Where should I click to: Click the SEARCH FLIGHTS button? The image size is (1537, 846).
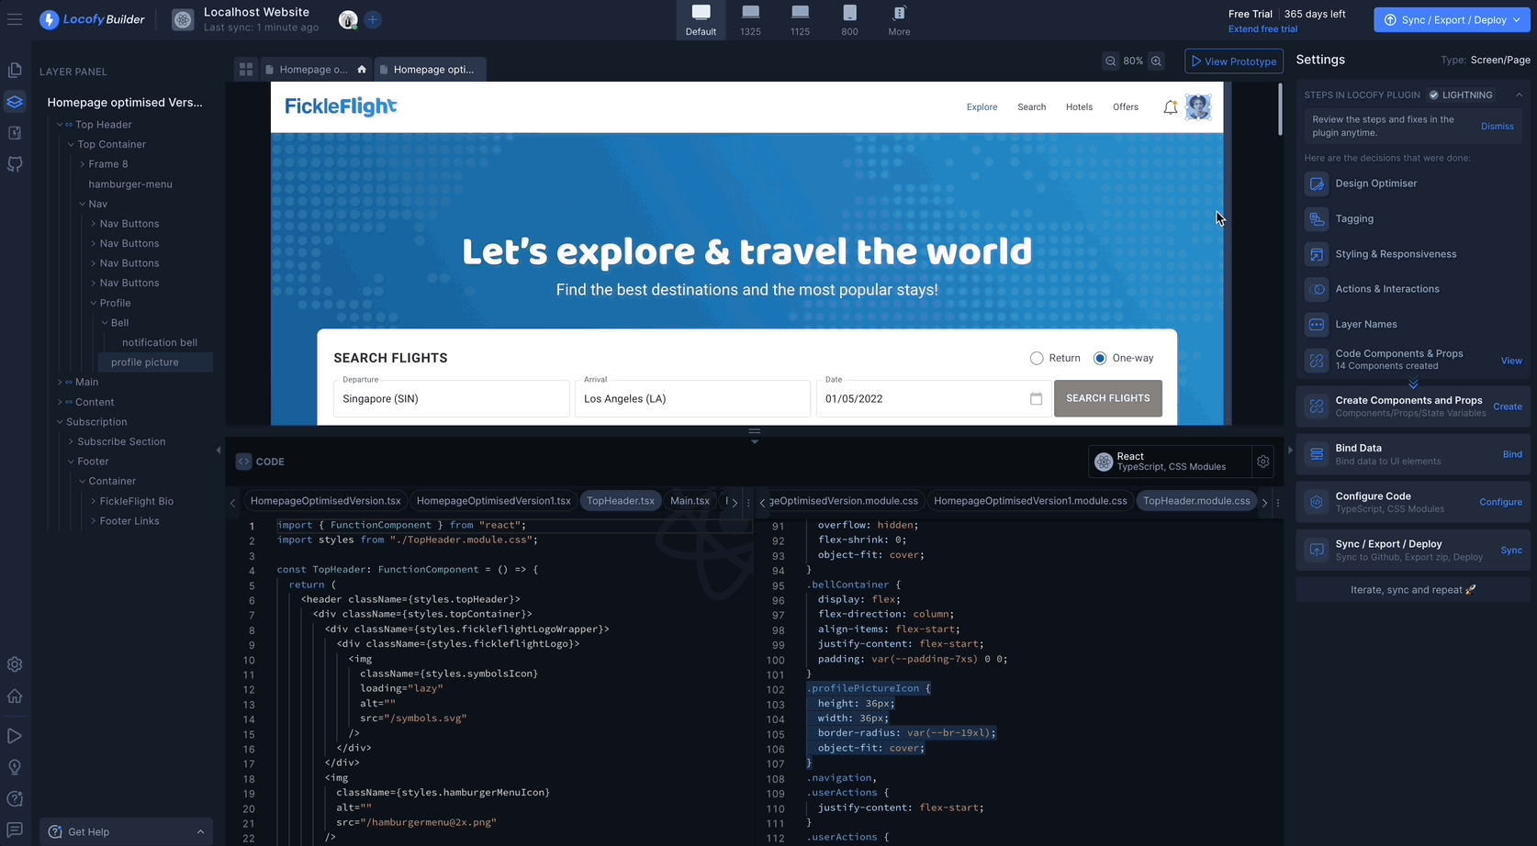(x=1107, y=398)
